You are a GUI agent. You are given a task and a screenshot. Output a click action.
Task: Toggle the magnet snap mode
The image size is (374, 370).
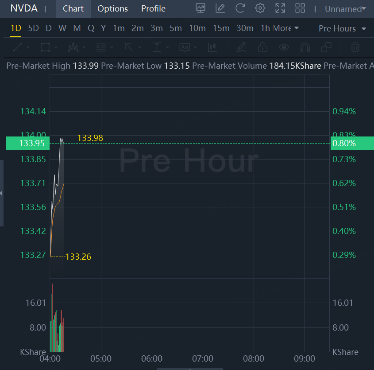click(305, 47)
